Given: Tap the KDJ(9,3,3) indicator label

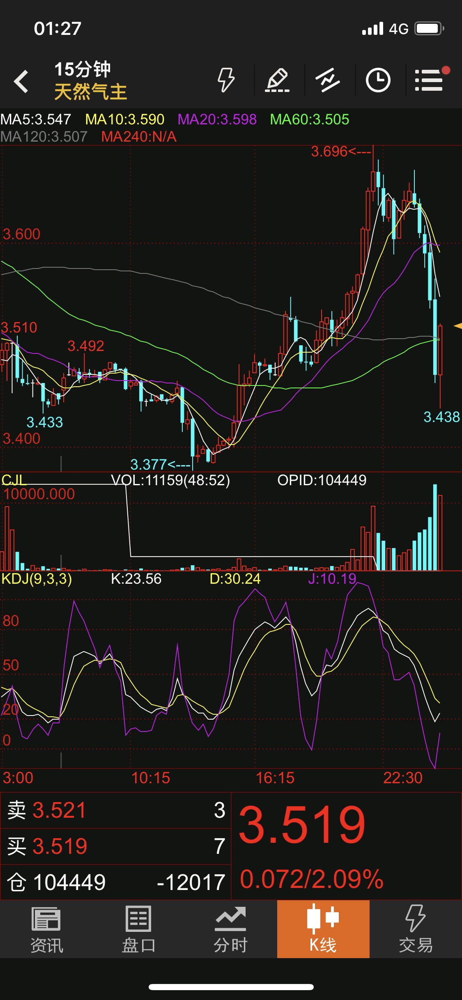Looking at the screenshot, I should point(37,579).
